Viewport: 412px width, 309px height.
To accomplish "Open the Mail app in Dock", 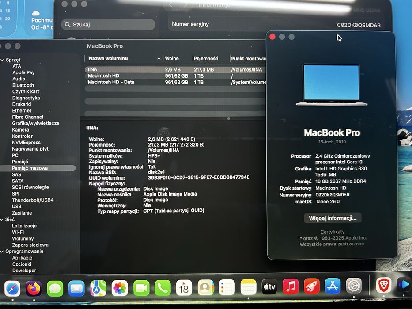I will pos(76,288).
